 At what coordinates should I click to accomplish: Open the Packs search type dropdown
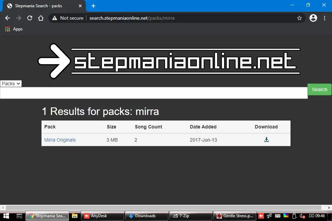(x=11, y=84)
